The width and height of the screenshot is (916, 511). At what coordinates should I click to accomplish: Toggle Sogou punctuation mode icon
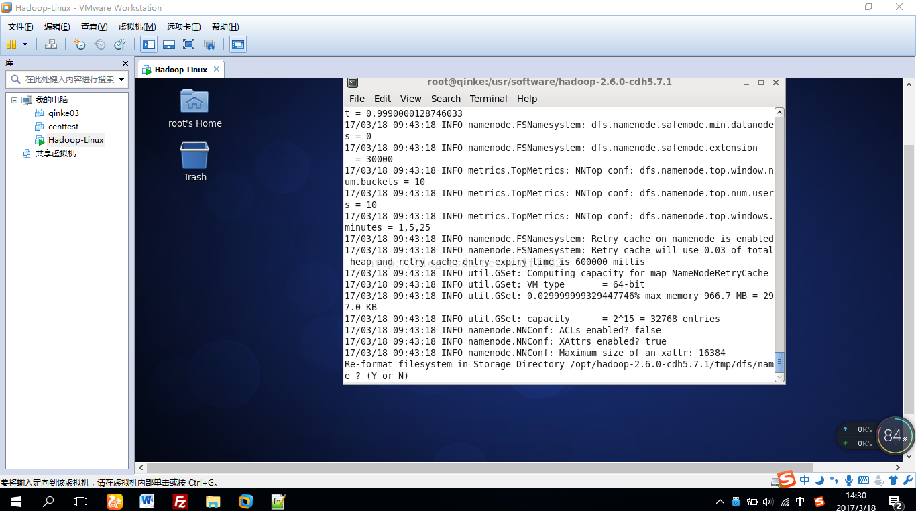834,480
